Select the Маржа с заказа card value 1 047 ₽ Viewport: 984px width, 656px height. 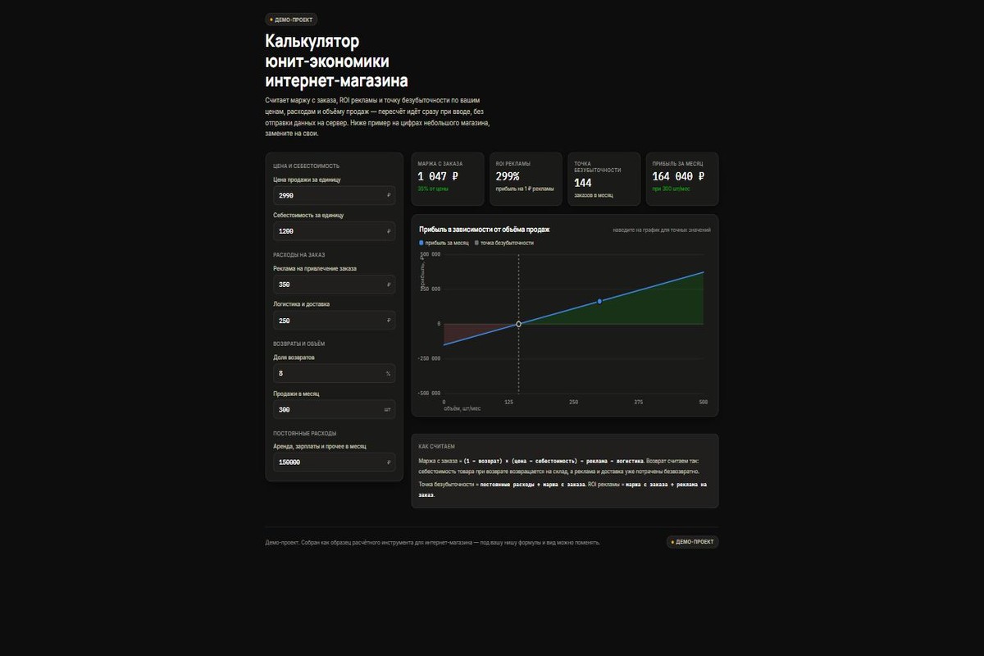click(x=438, y=176)
